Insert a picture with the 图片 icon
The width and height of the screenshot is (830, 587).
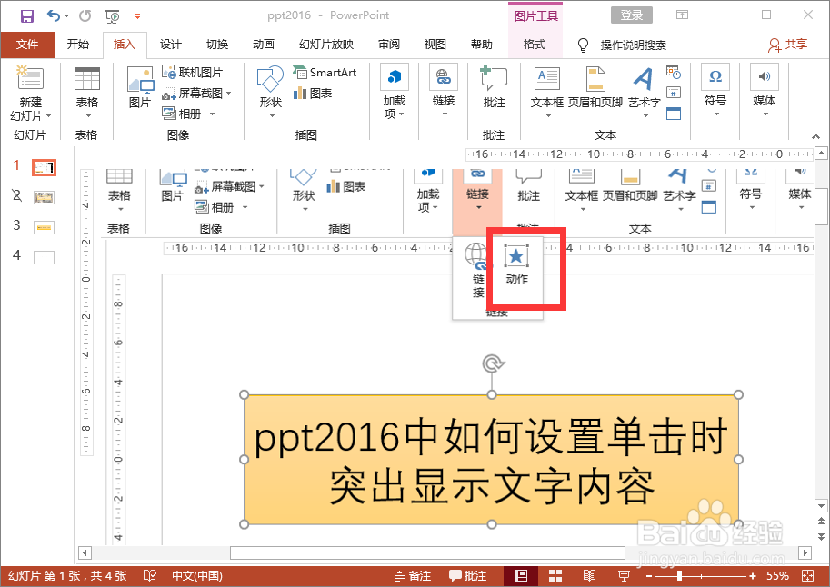click(x=140, y=80)
